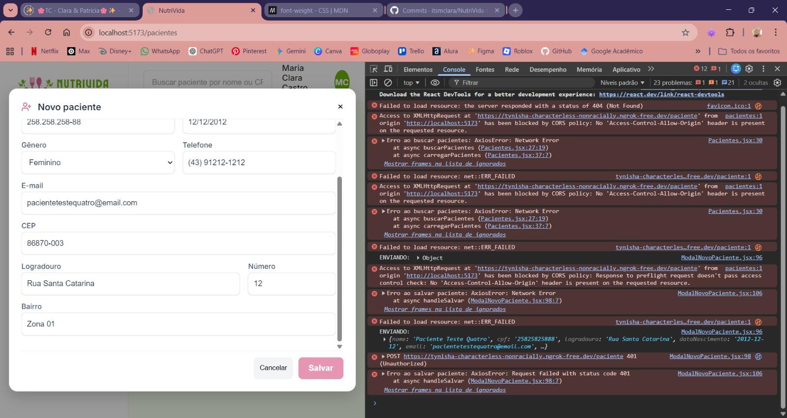Switch to the Desempenho tab
This screenshot has height=418, width=787.
pyautogui.click(x=547, y=69)
